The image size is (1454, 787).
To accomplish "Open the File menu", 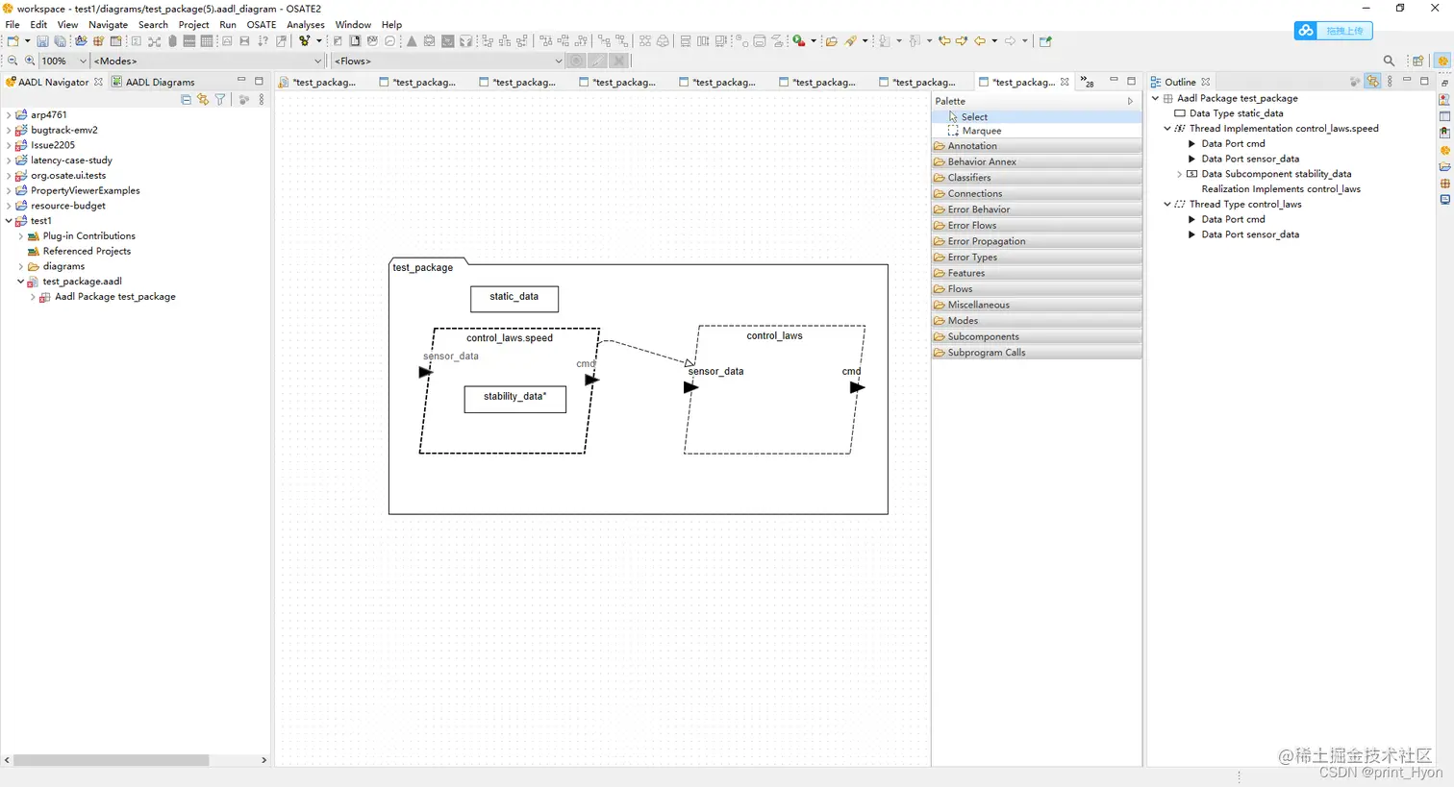I will 13,25.
